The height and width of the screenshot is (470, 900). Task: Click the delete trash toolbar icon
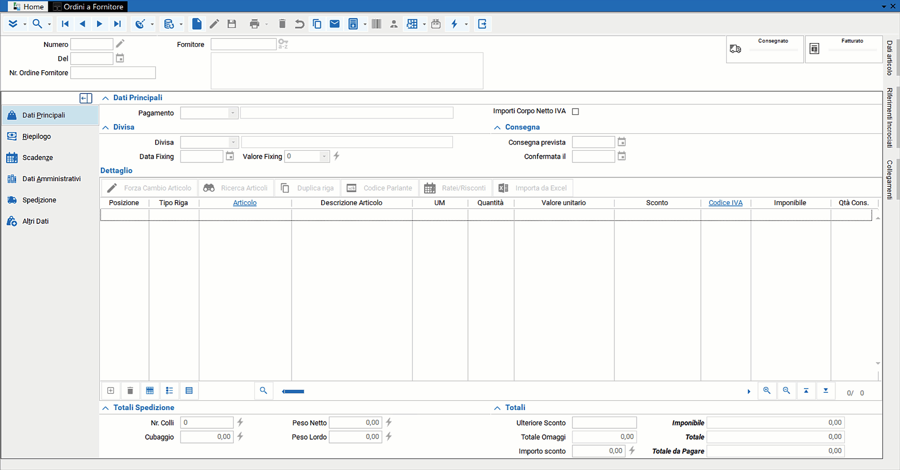tap(282, 24)
